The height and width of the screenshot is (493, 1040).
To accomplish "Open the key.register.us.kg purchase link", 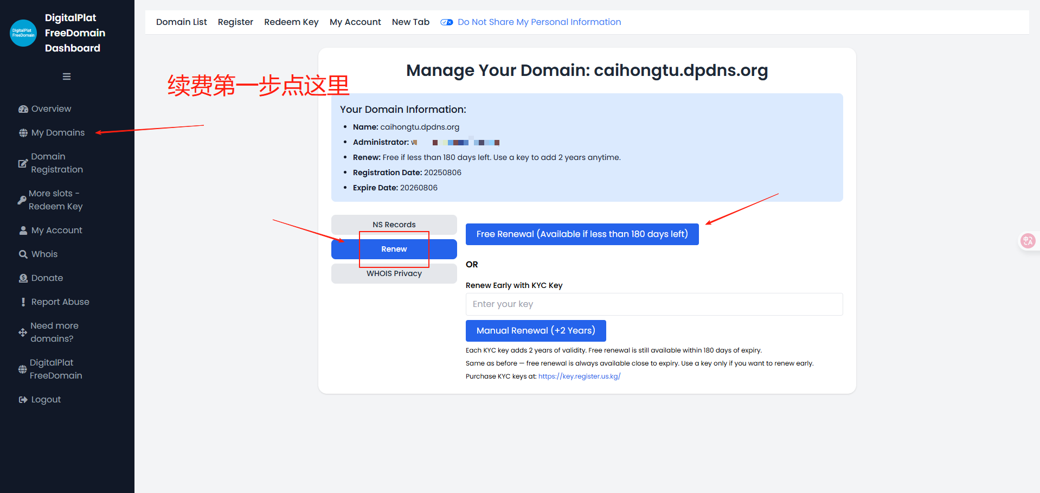I will [x=579, y=376].
